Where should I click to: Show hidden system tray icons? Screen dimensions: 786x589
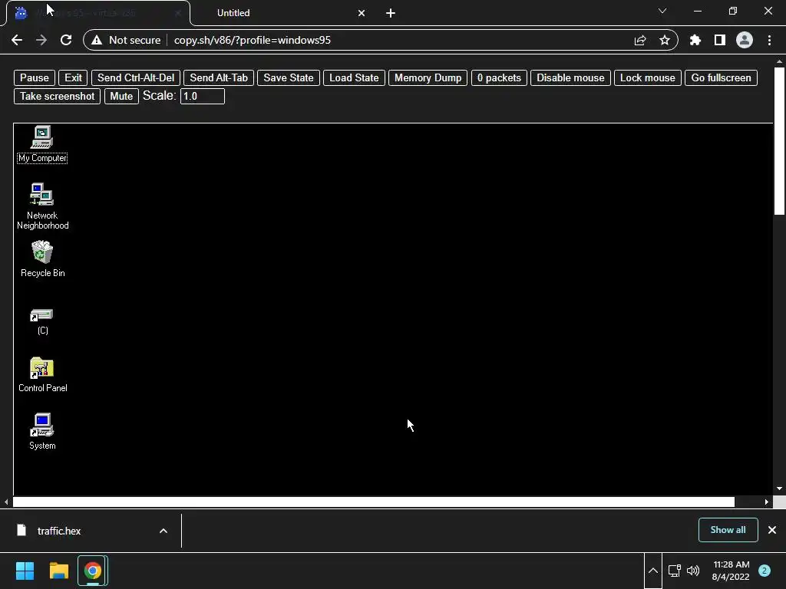[652, 571]
